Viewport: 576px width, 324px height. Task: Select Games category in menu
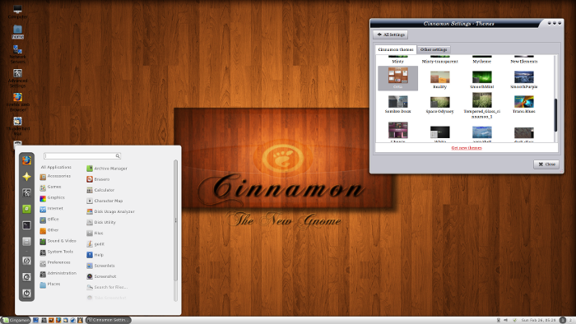pos(50,187)
